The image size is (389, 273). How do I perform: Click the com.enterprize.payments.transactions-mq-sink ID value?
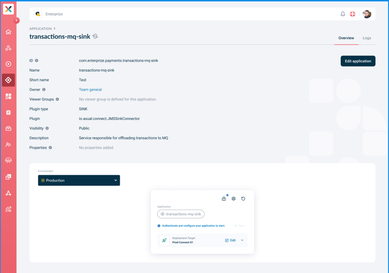click(118, 61)
